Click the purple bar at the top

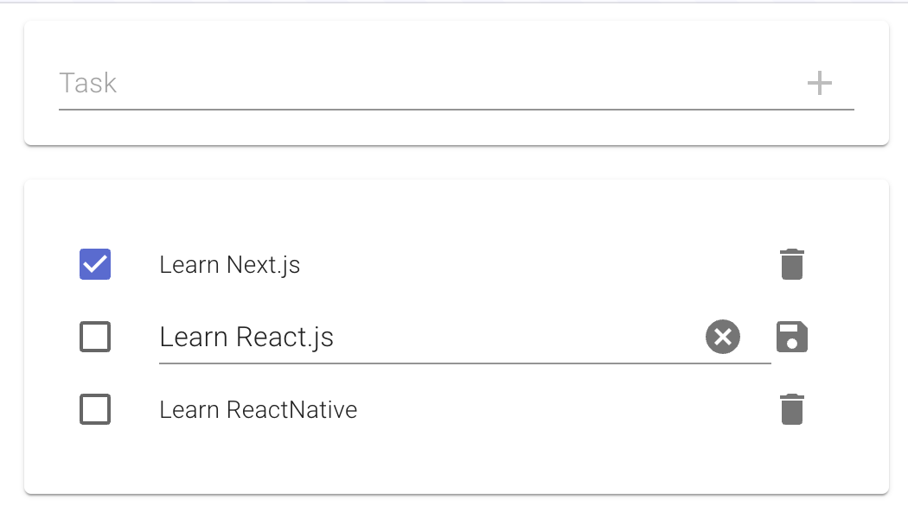pos(454,3)
